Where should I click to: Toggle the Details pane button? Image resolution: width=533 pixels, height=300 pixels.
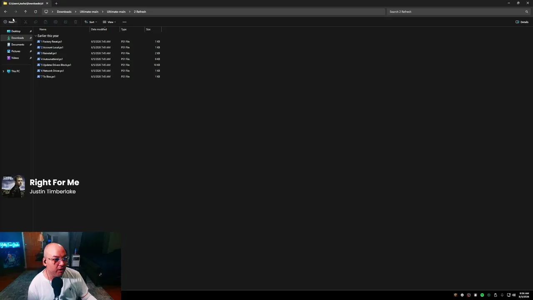coord(522,22)
